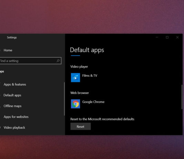Close the Settings window
184x159 pixels.
point(177,38)
